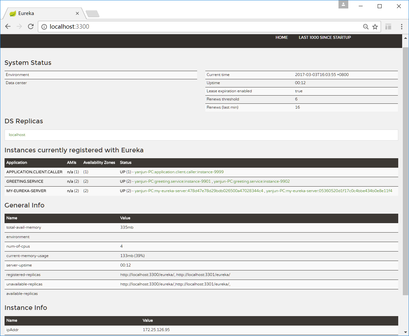The height and width of the screenshot is (336, 409).
Task: Select the Eureka browser tab
Action: click(x=44, y=13)
